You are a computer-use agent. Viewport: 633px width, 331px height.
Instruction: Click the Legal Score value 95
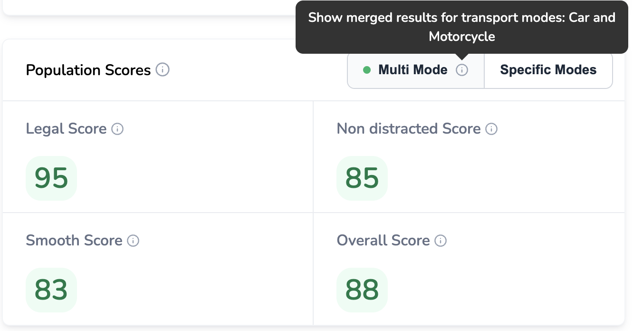tap(51, 178)
